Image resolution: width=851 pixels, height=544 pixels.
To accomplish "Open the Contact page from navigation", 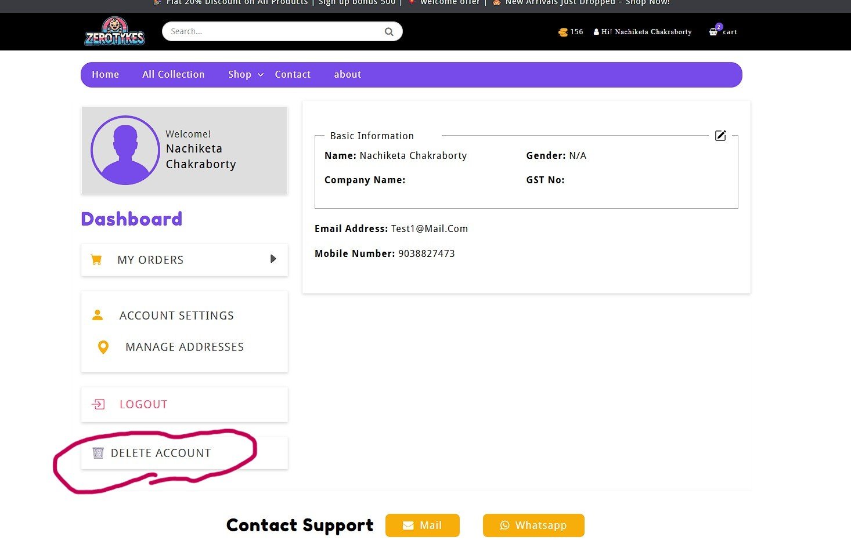I will tap(292, 74).
